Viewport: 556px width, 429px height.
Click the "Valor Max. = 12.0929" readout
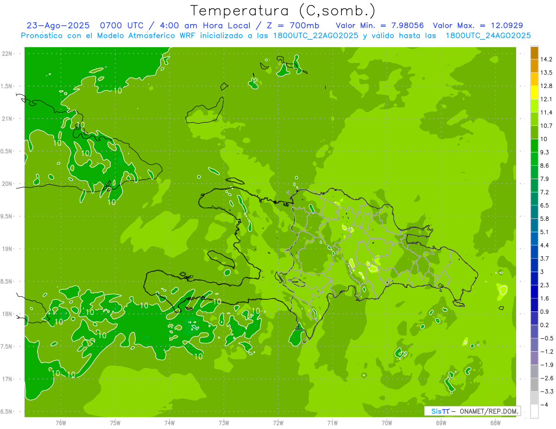coord(478,25)
